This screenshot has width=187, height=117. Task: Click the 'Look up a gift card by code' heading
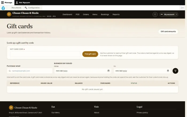(20, 43)
